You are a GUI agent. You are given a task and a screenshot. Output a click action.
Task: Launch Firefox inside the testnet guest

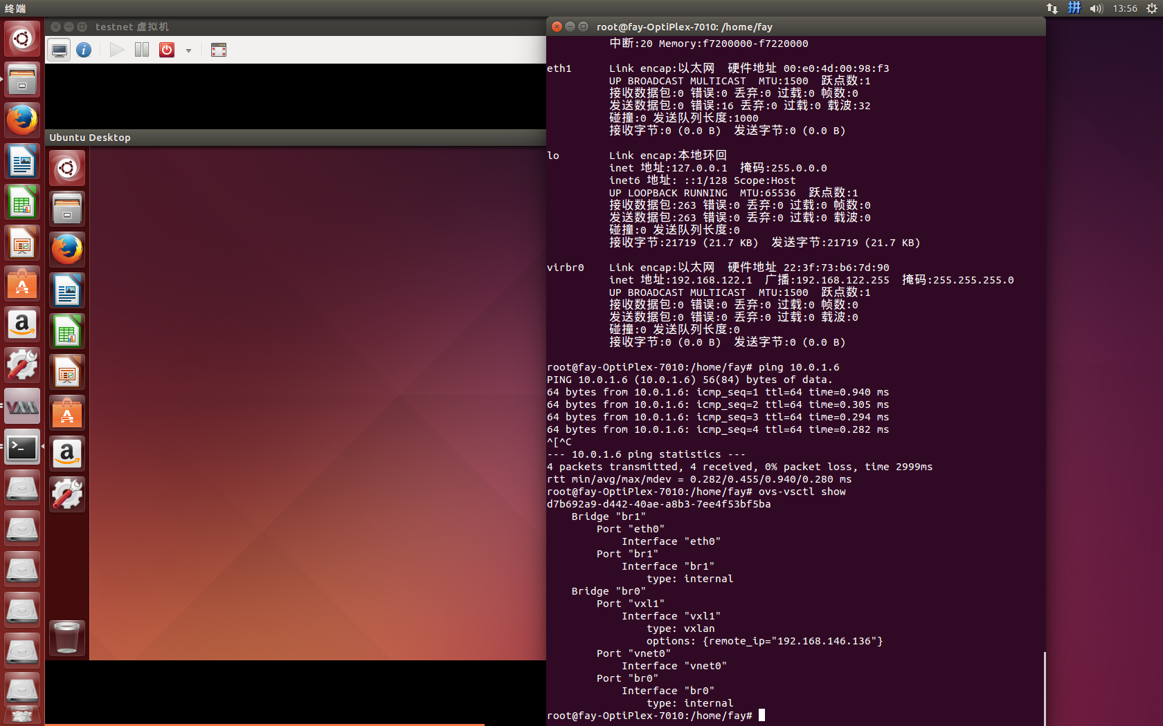(67, 250)
